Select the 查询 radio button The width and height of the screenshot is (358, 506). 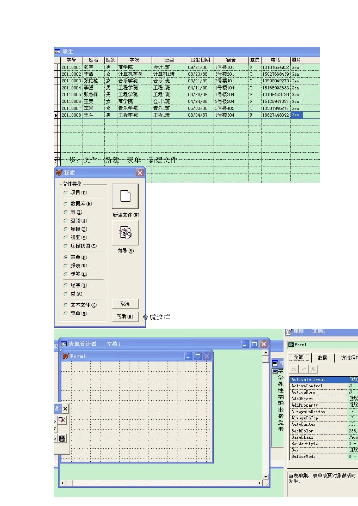[66, 221]
